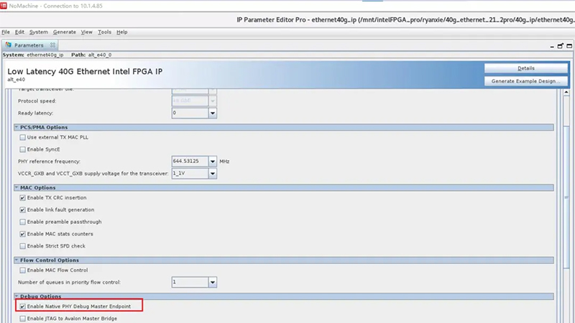Click the Parameters tab icon

point(9,45)
